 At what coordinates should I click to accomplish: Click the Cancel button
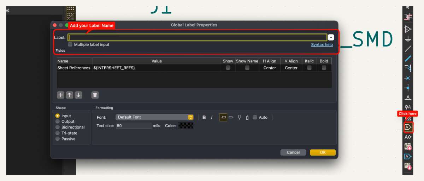[293, 152]
